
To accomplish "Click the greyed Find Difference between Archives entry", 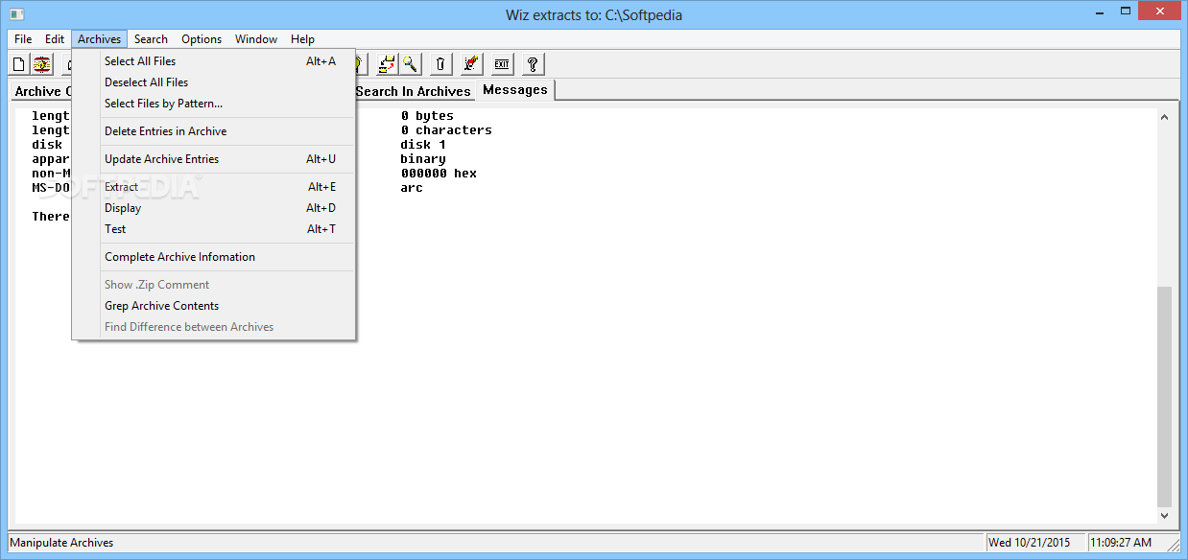I will coord(214,327).
